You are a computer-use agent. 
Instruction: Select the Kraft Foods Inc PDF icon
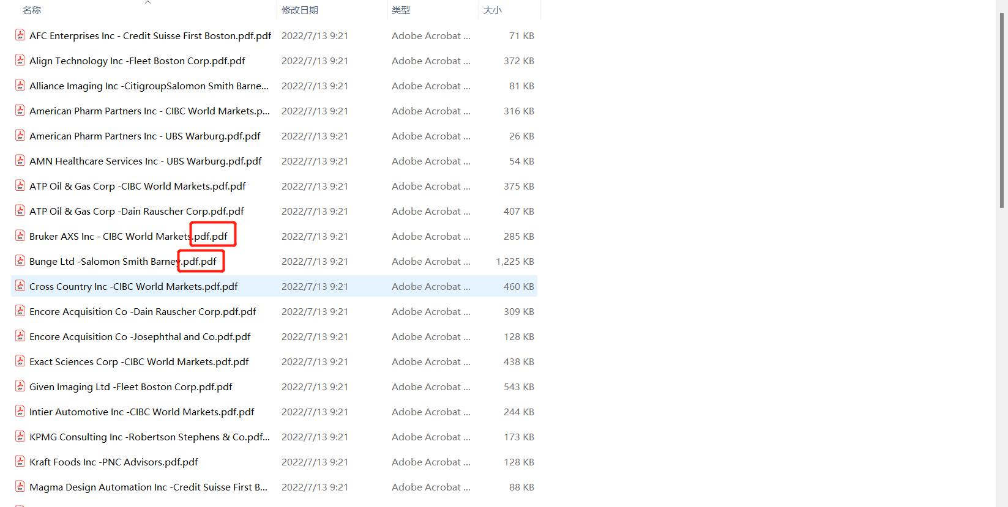pyautogui.click(x=20, y=461)
